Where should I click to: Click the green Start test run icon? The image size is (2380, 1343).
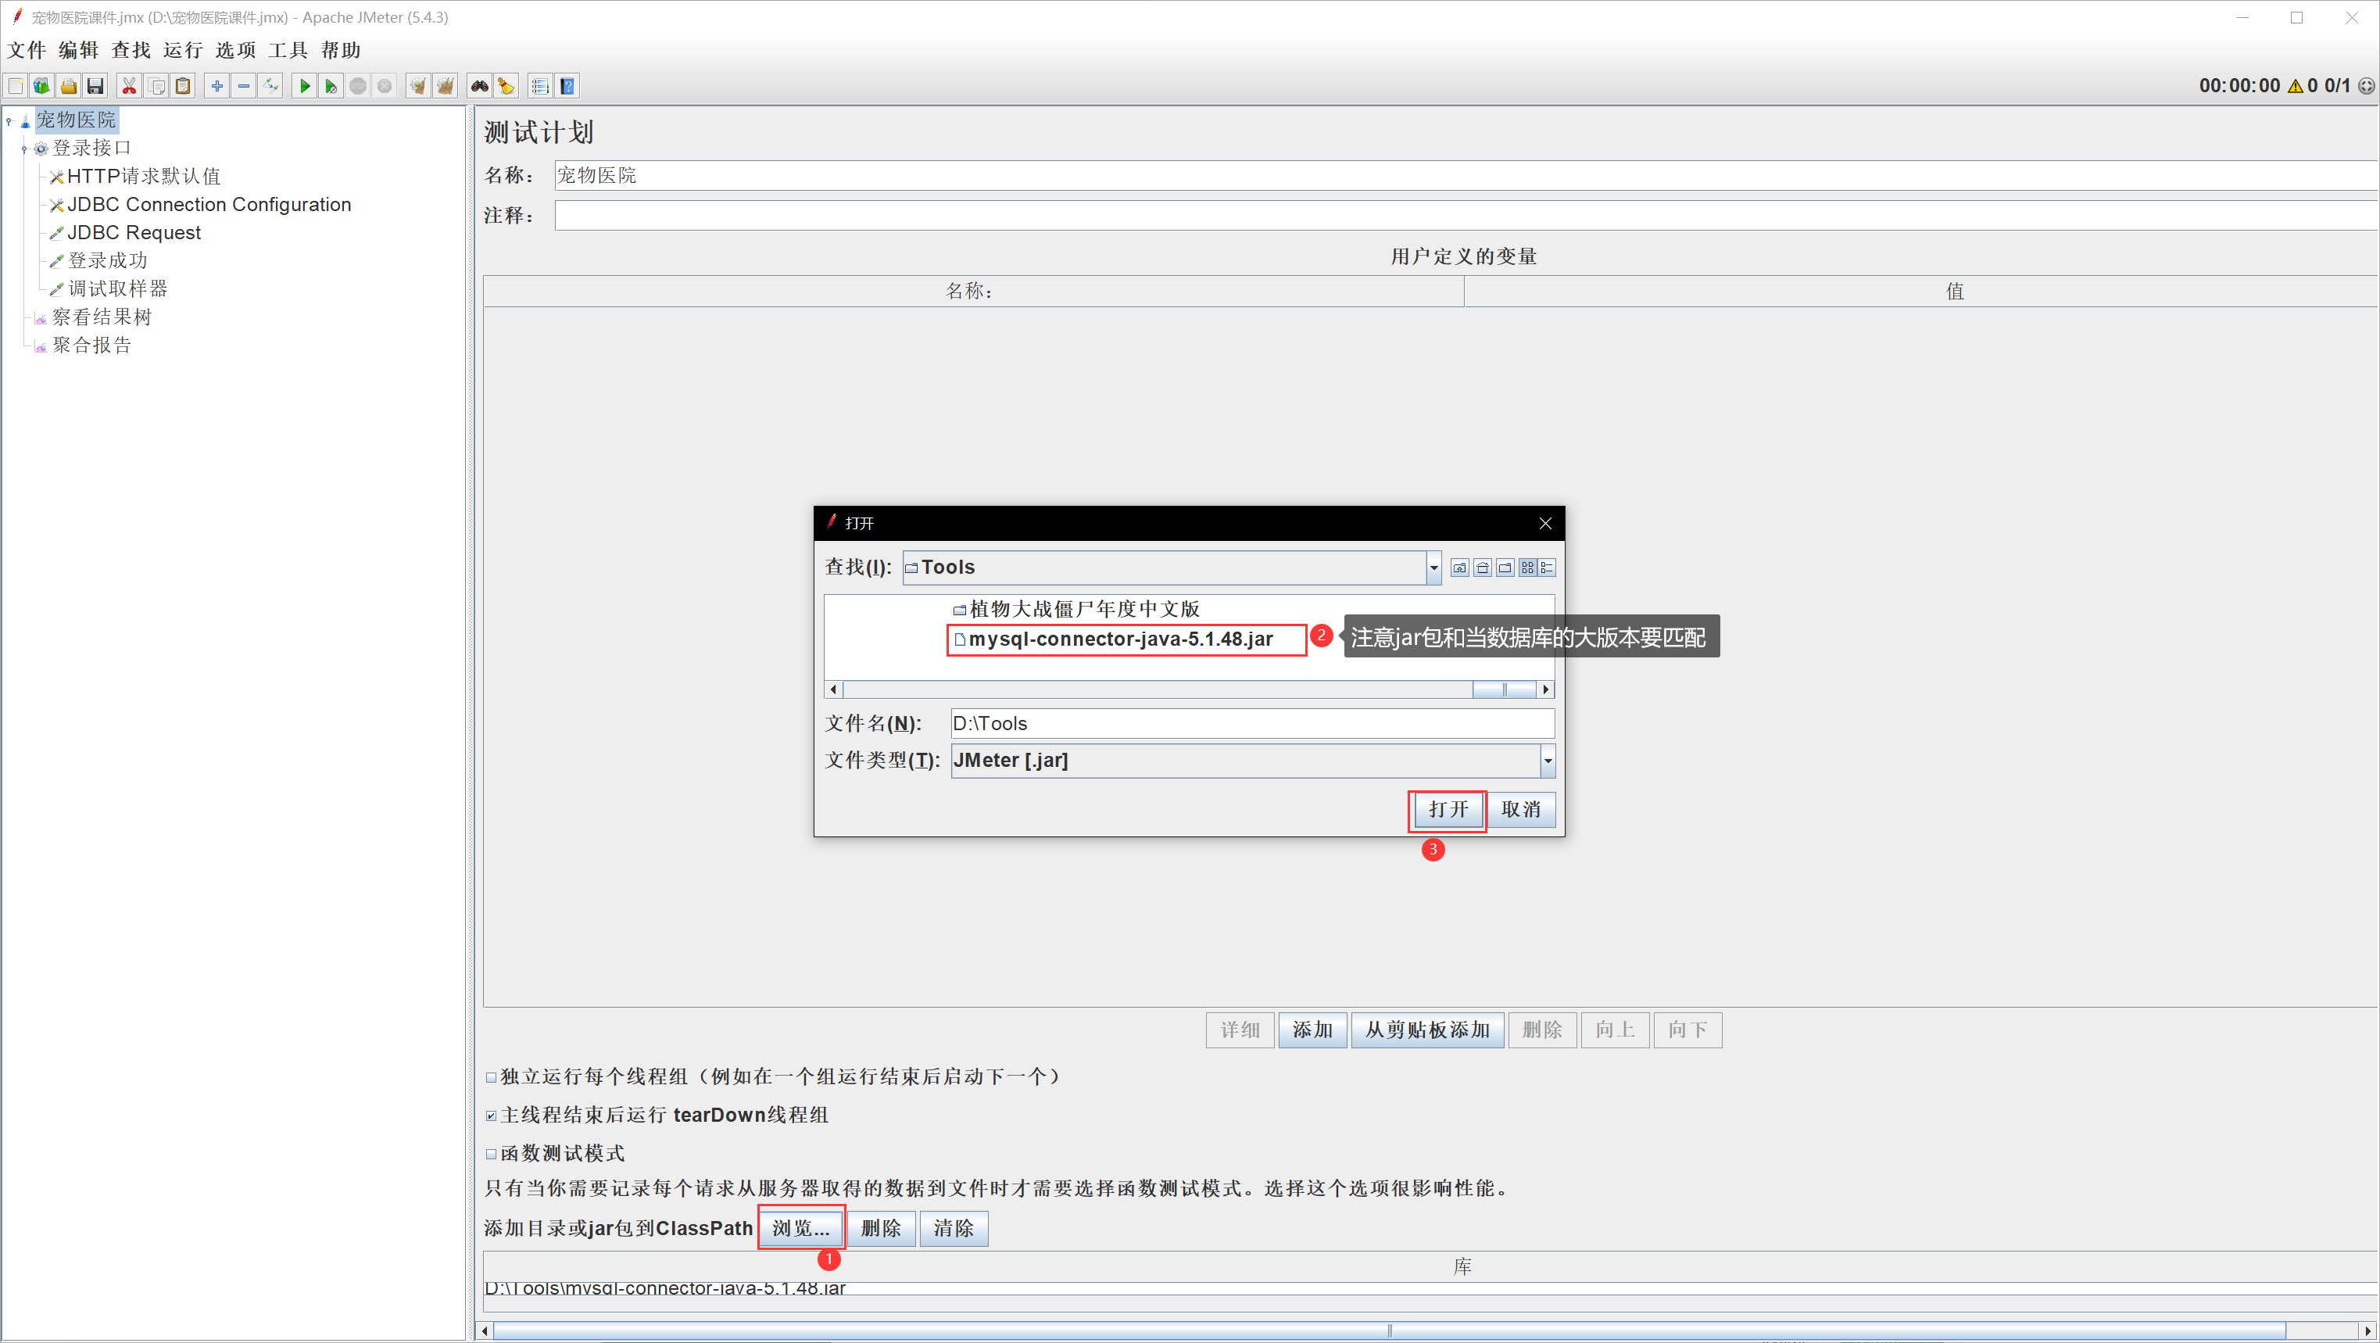tap(304, 86)
